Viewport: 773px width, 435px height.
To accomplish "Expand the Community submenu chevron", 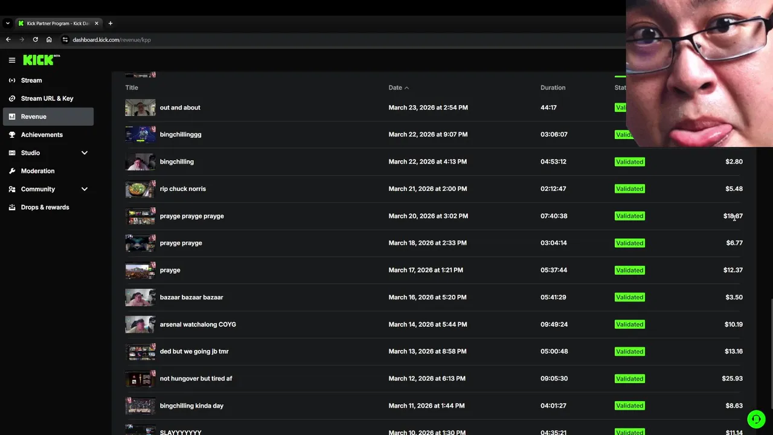I will click(85, 189).
